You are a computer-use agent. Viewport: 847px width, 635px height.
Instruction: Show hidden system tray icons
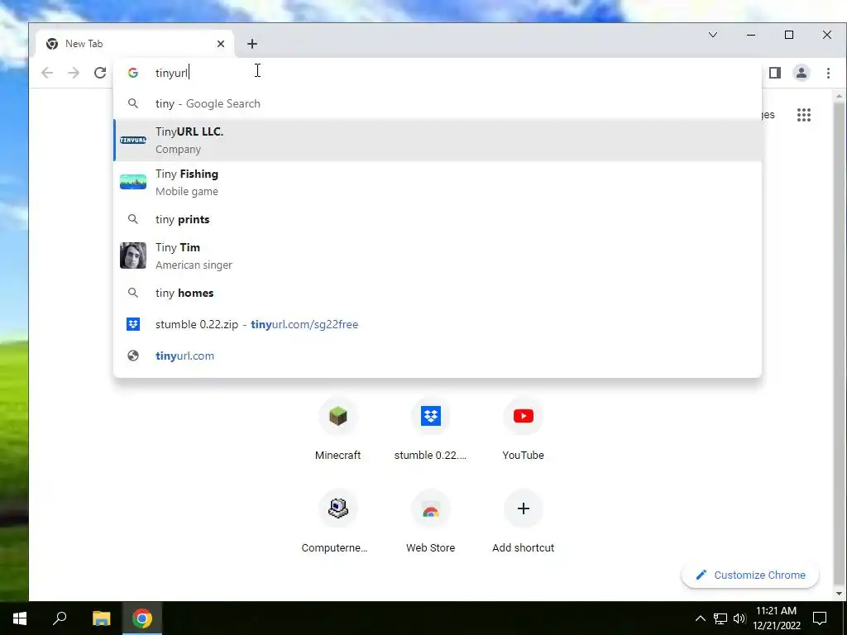700,618
